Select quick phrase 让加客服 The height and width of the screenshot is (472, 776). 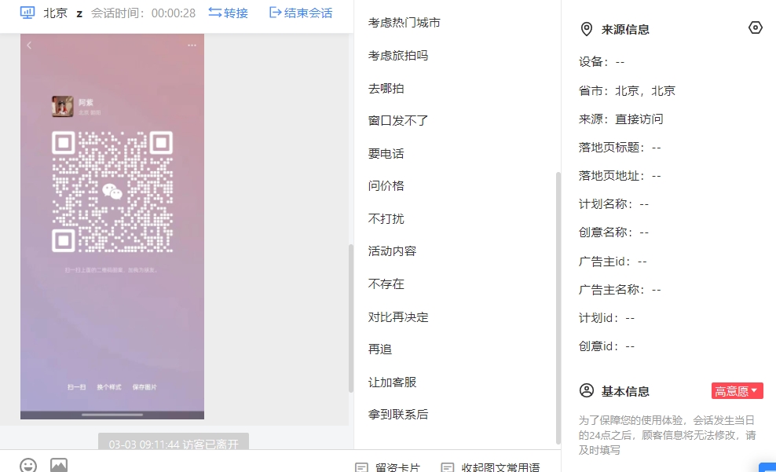[x=392, y=382]
